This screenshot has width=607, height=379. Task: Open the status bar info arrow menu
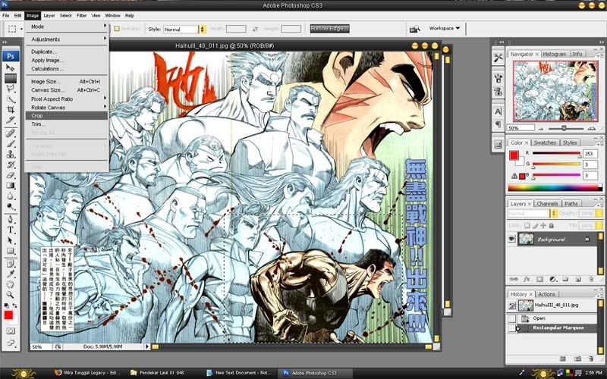tap(147, 347)
